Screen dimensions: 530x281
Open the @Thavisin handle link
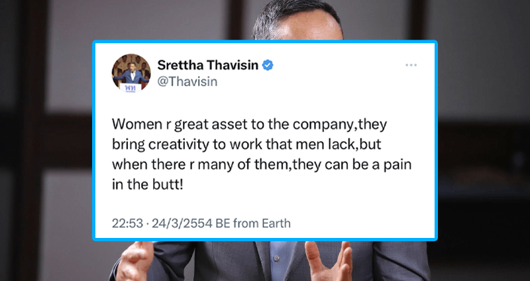(187, 82)
